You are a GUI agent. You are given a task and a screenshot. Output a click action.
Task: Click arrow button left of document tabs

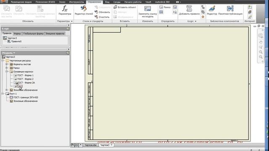point(80,145)
